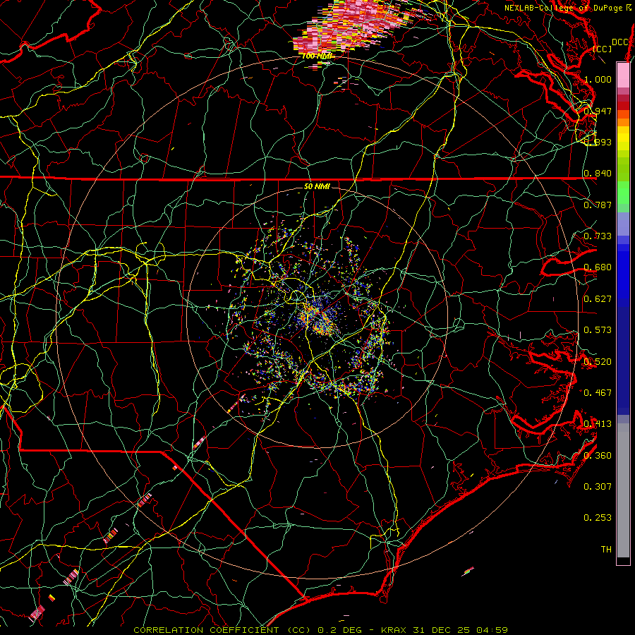Select the 0.947 legend value
Viewport: 635px width, 635px height.
(598, 111)
